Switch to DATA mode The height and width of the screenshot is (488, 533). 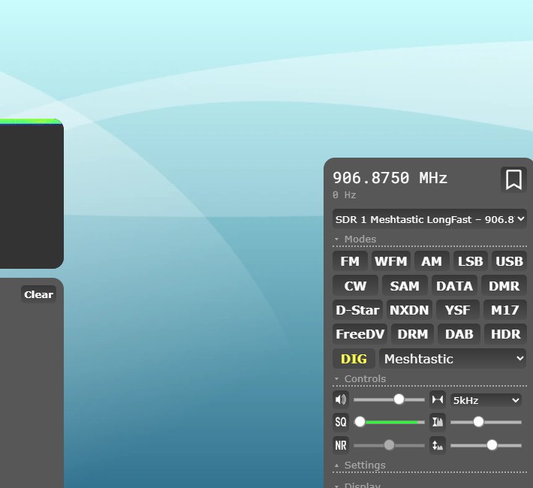tap(454, 285)
